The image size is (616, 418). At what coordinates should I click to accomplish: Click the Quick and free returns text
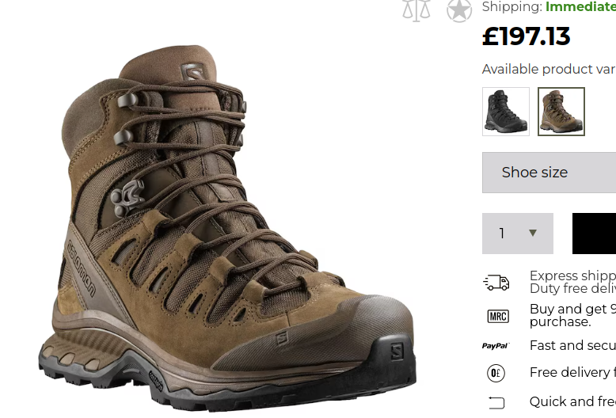pyautogui.click(x=572, y=401)
